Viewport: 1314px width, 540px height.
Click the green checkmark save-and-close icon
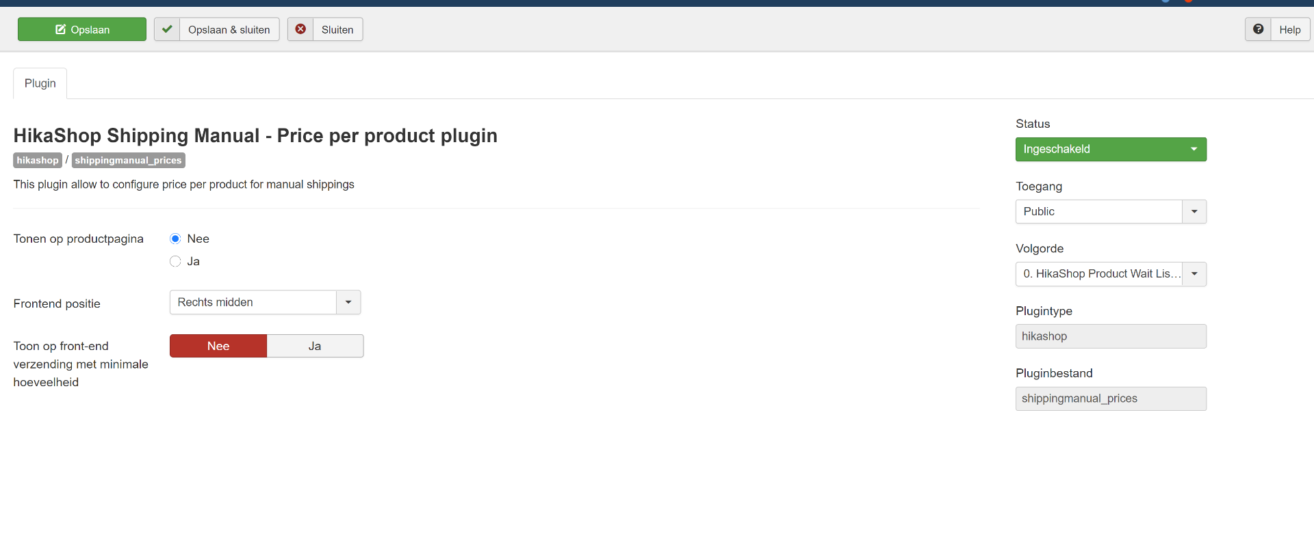pos(167,29)
